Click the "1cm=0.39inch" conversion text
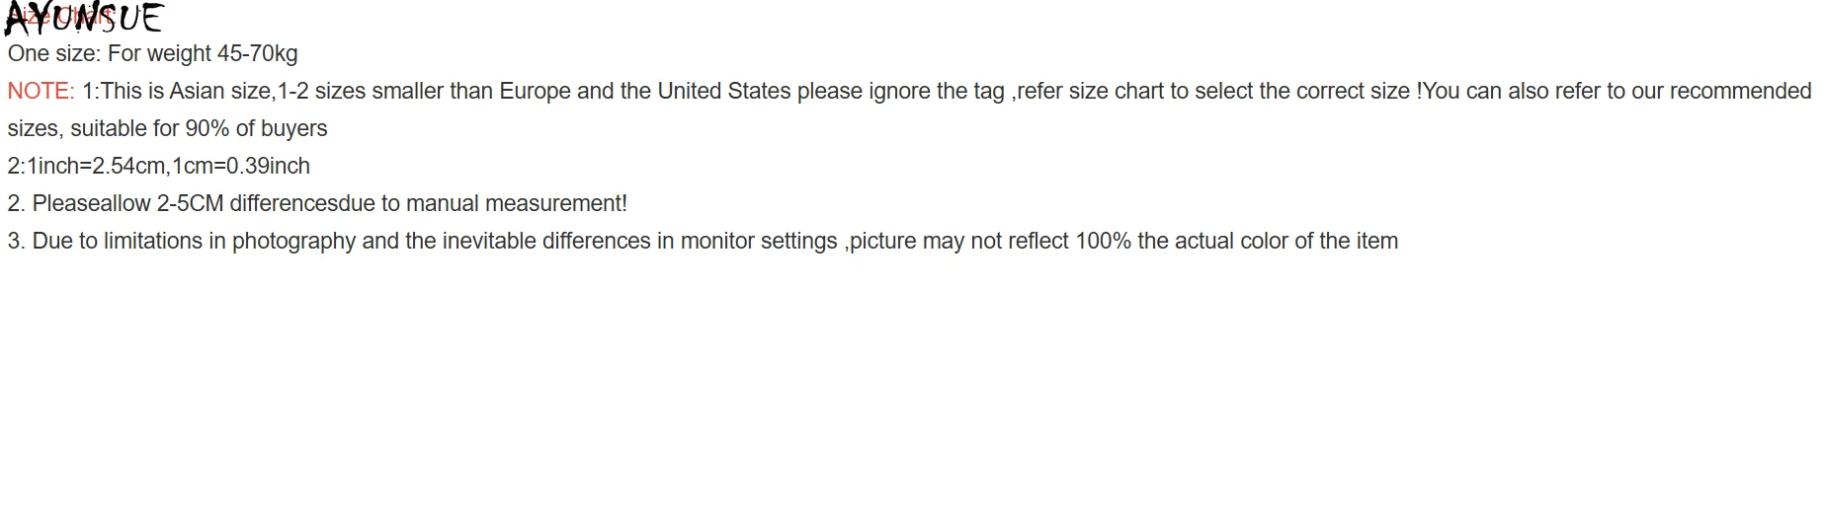 click(x=241, y=167)
